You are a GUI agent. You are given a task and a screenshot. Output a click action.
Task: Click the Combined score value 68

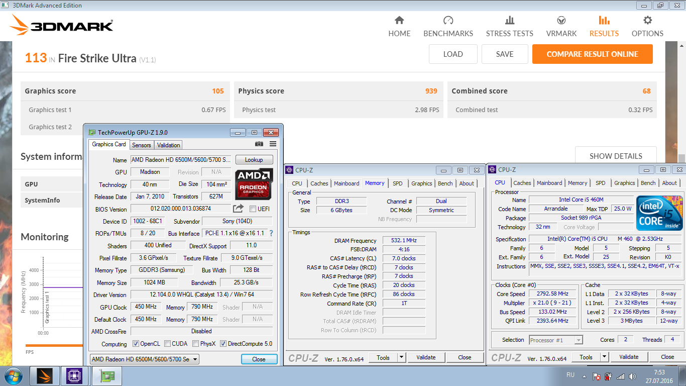[646, 91]
